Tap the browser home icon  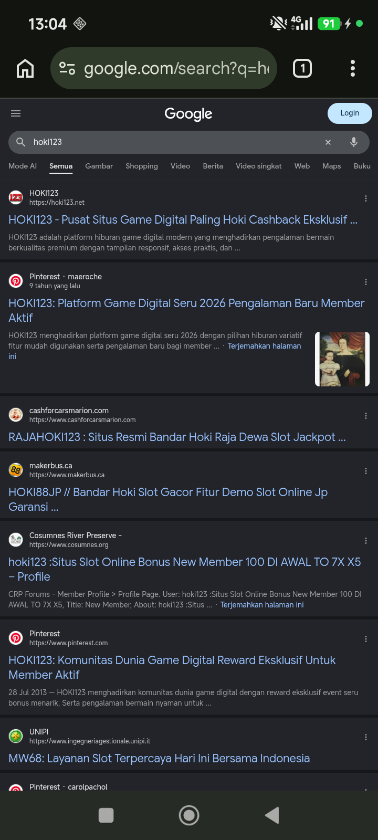point(25,68)
